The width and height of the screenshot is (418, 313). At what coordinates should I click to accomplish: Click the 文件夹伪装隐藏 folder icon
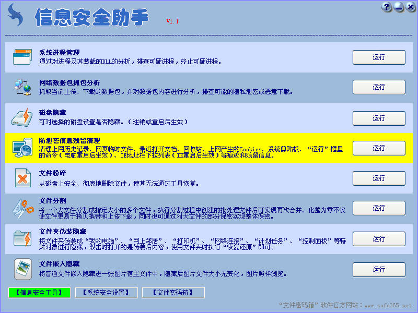click(x=22, y=239)
